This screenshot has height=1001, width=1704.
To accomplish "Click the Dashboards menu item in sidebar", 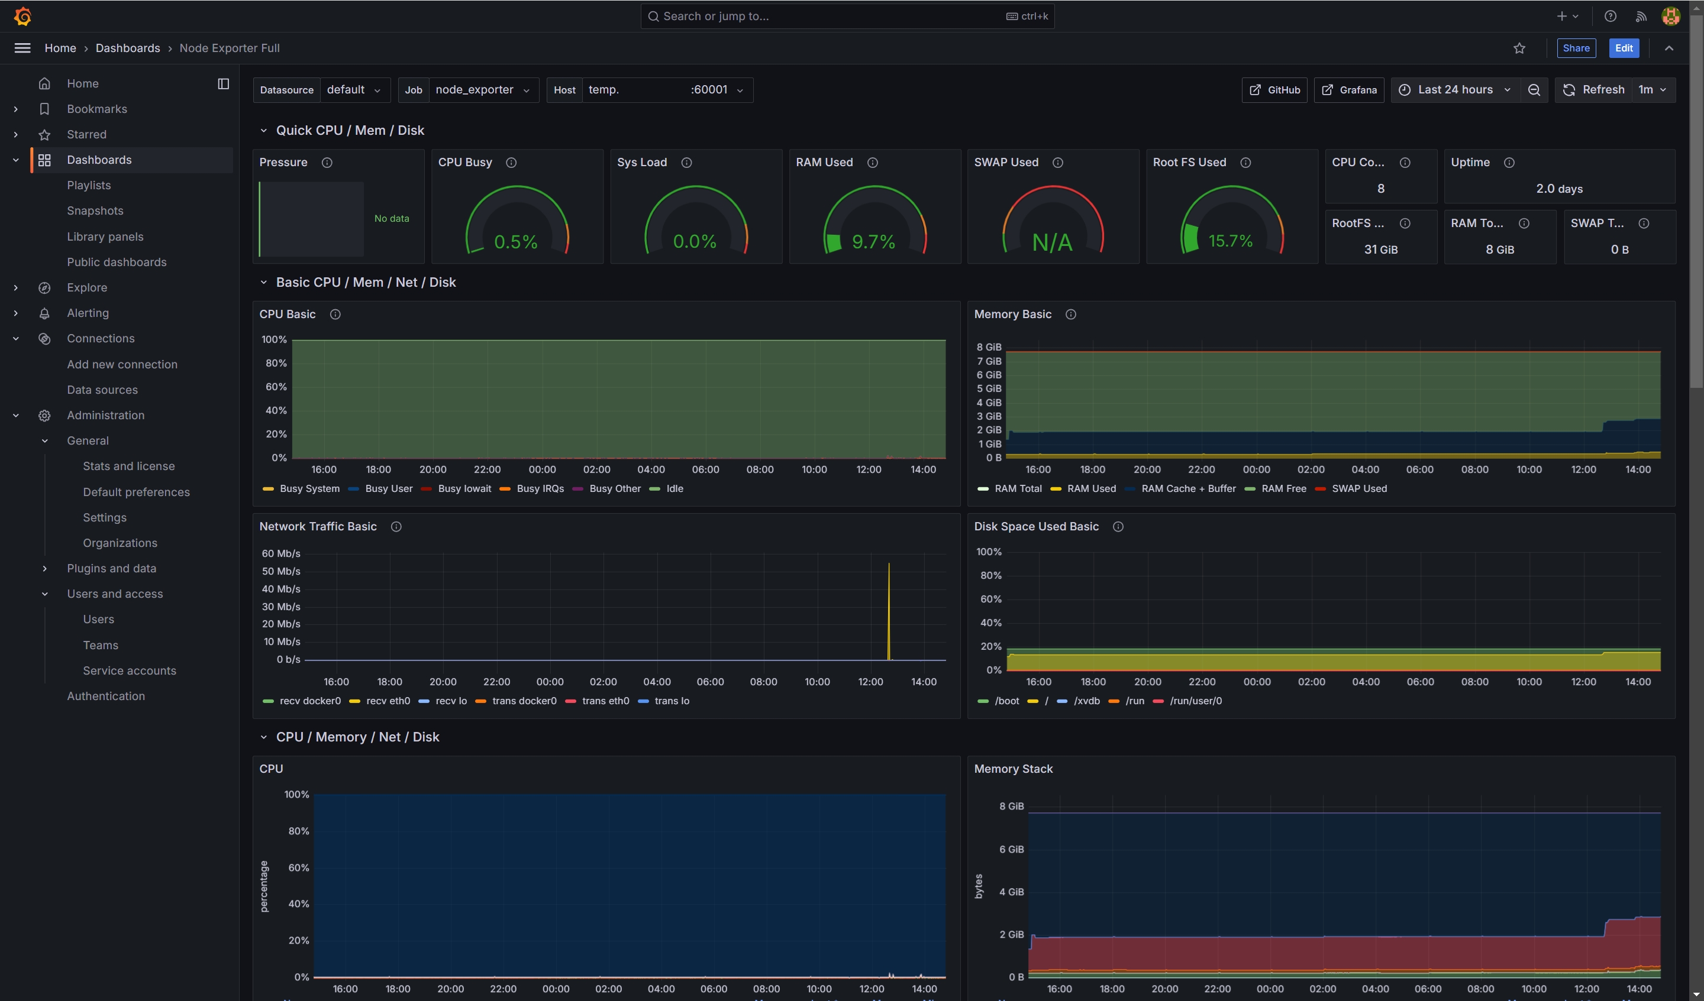I will [99, 160].
